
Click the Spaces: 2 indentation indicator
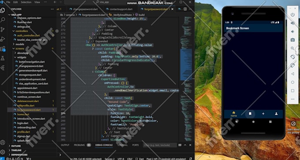click(x=109, y=159)
